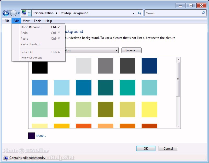Open the Tools menu
The width and height of the screenshot is (209, 163).
coord(37,21)
